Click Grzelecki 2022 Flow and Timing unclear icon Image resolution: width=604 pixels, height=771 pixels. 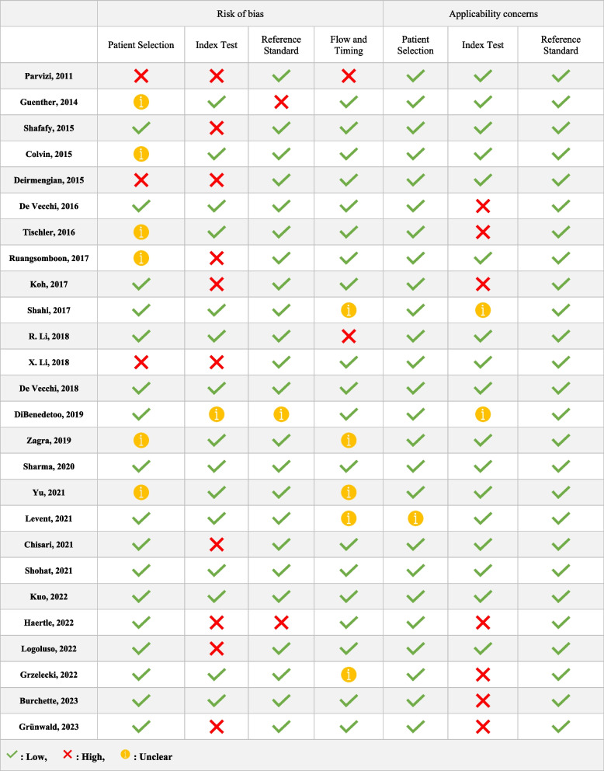click(x=349, y=675)
